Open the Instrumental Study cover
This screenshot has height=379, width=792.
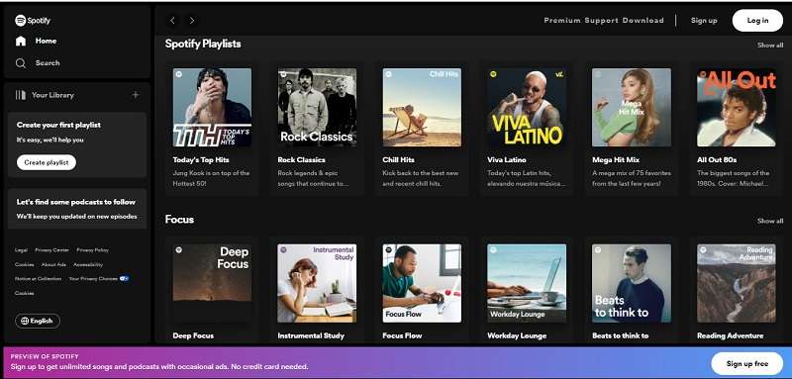click(x=317, y=283)
